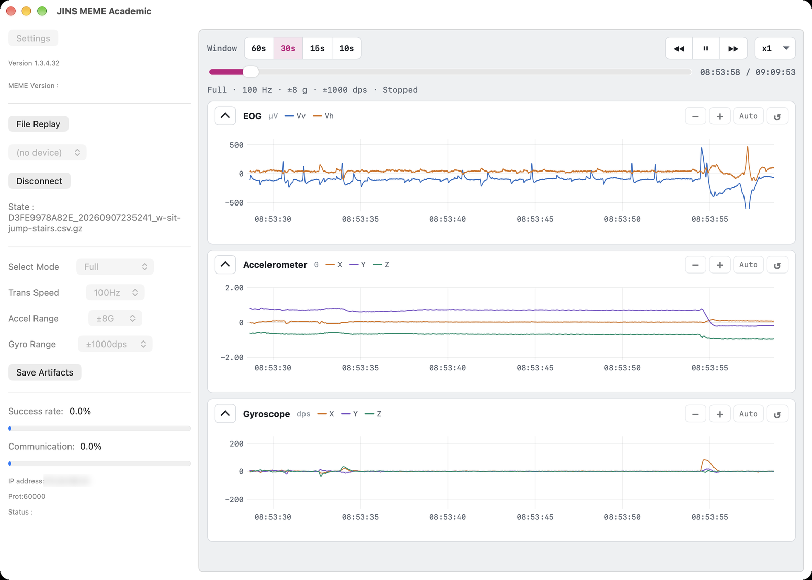Toggle the EOG Vh series legend

pos(323,116)
